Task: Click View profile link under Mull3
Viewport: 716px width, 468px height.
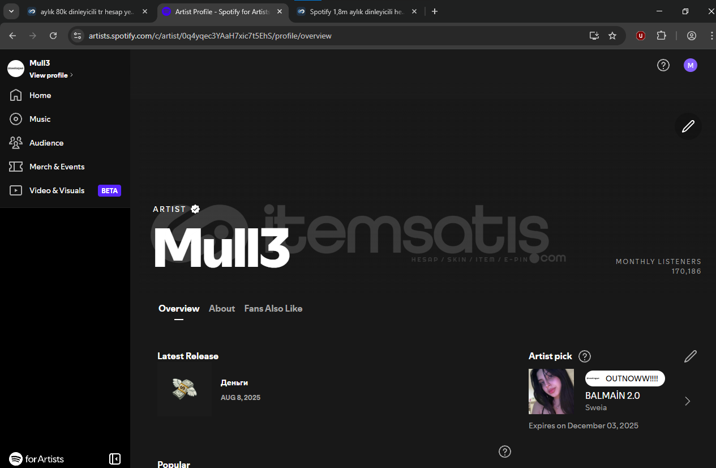Action: [51, 75]
